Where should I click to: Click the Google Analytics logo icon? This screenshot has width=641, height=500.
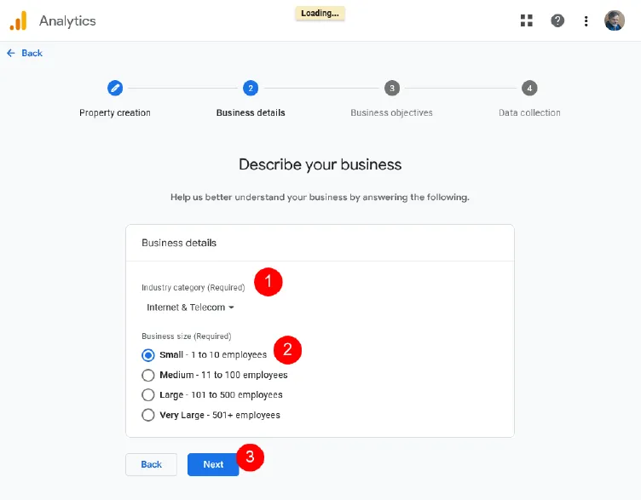click(19, 20)
